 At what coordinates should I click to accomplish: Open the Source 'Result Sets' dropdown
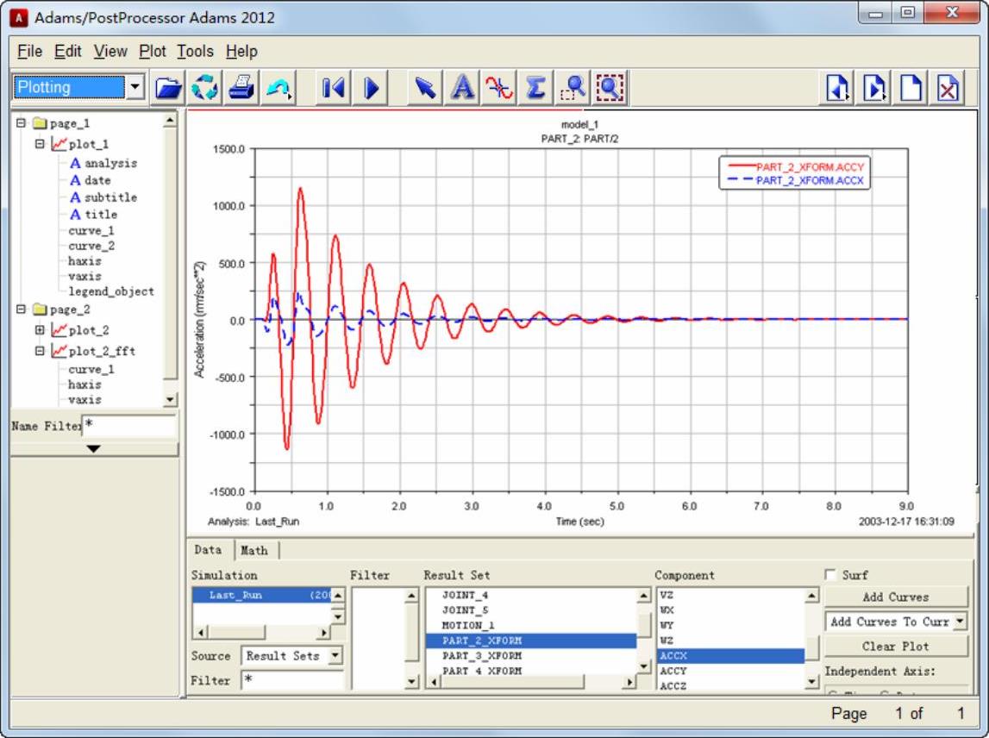pyautogui.click(x=335, y=656)
